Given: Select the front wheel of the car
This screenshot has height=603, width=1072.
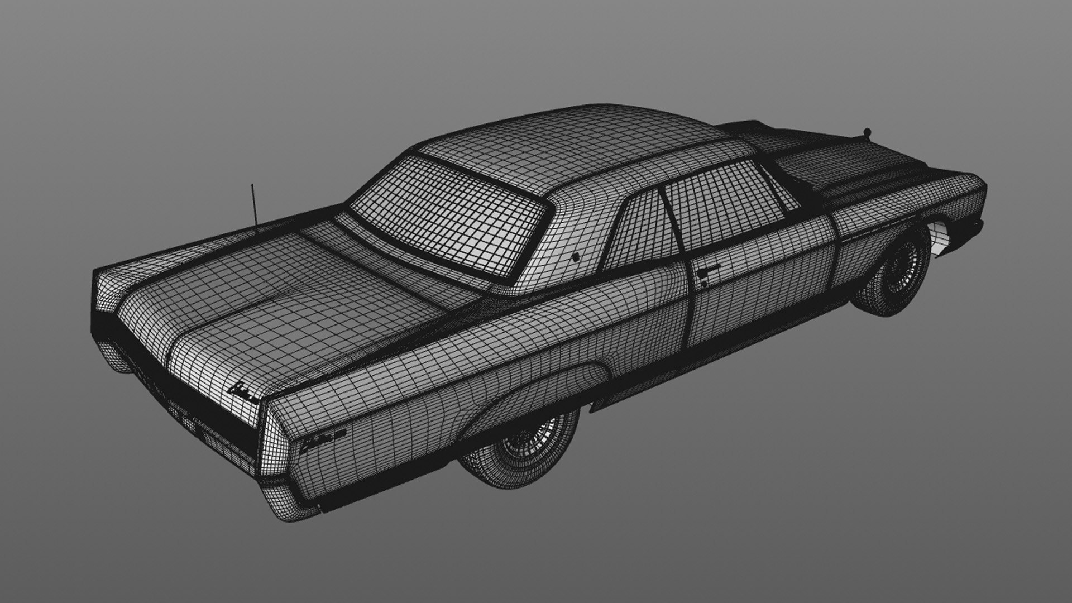Looking at the screenshot, I should pyautogui.click(x=893, y=271).
